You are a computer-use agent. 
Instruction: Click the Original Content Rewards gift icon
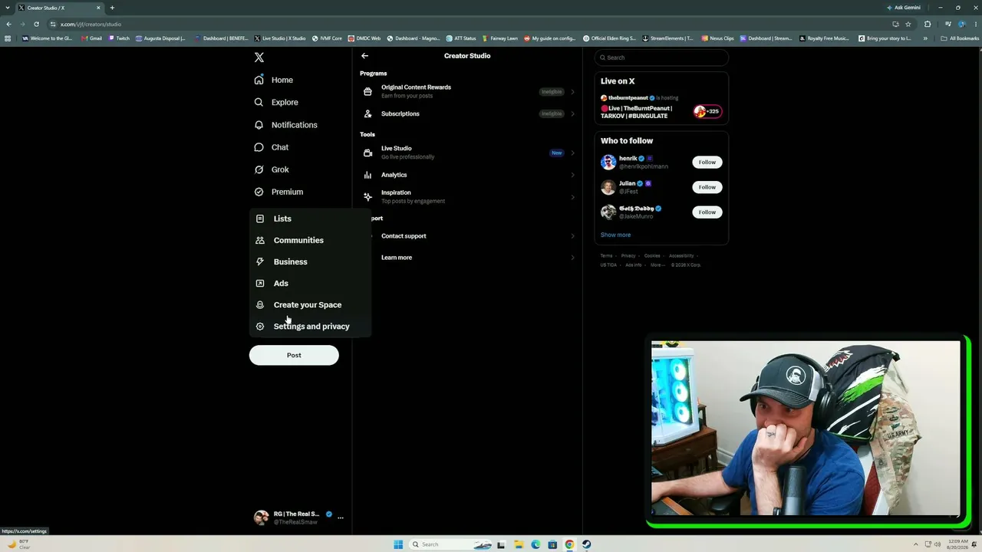[368, 91]
